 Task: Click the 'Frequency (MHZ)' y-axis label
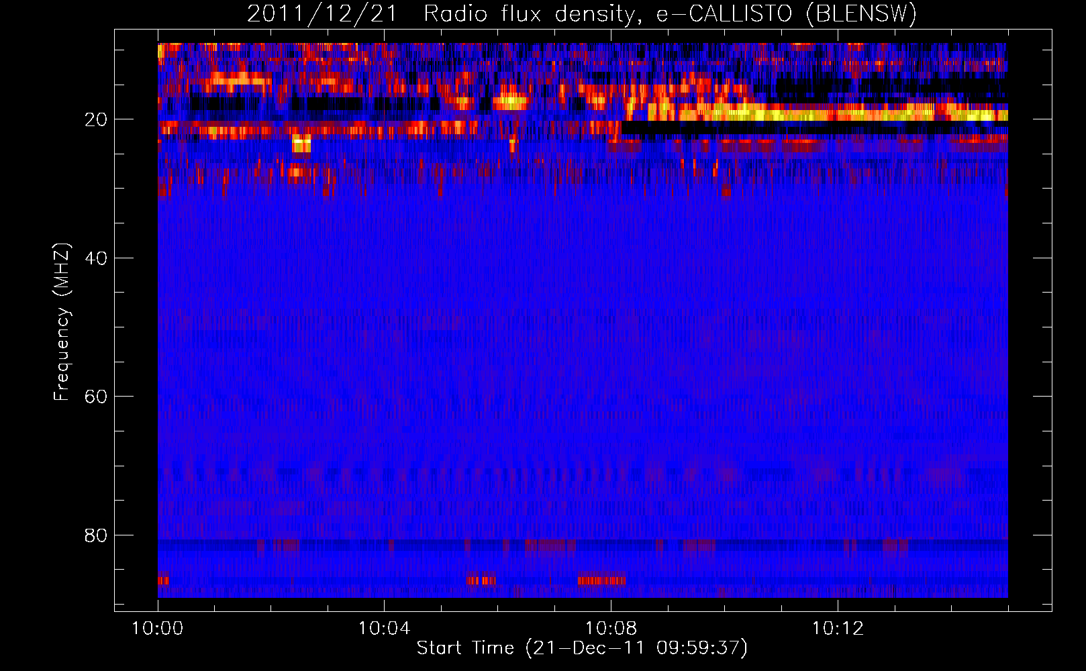(x=62, y=322)
